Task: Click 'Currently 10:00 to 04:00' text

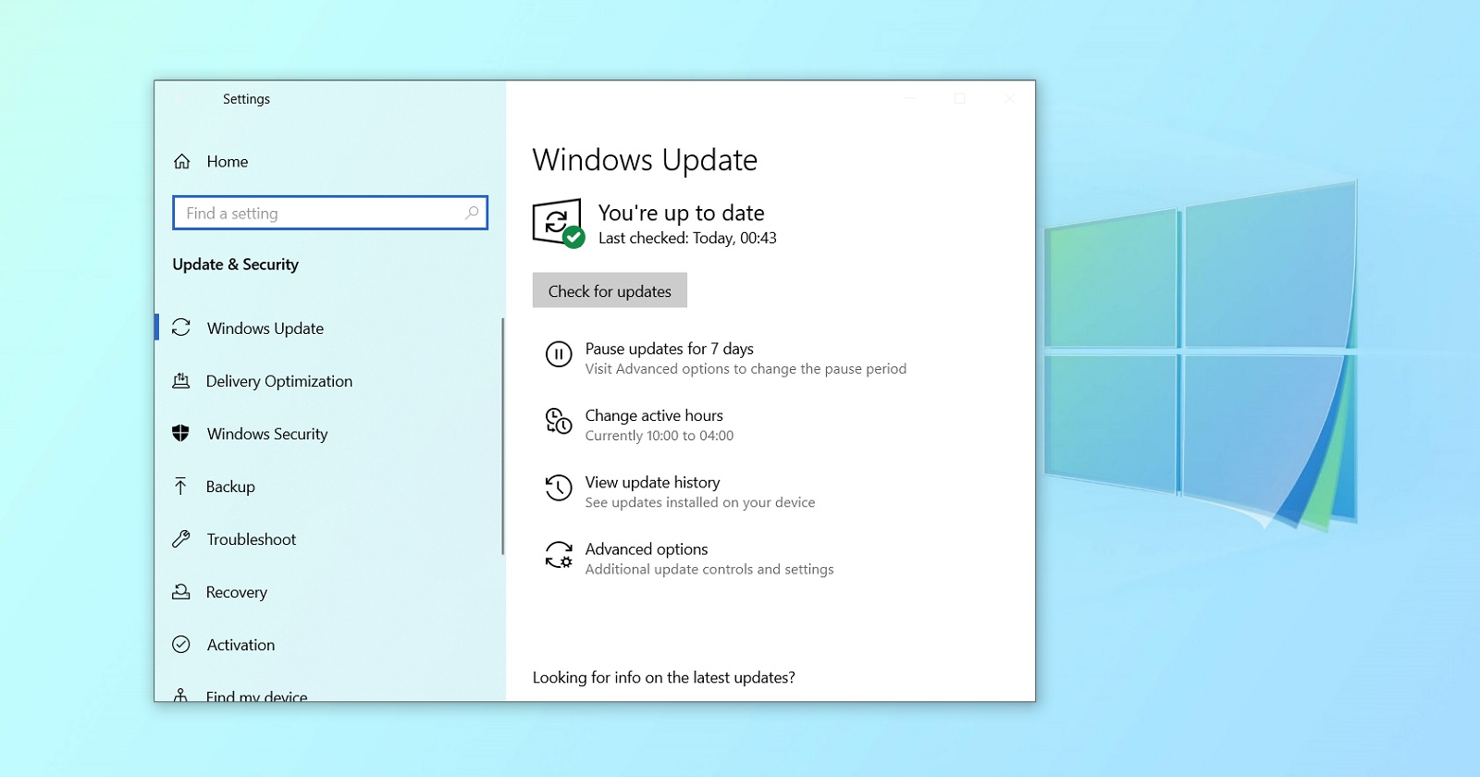Action: (x=660, y=436)
